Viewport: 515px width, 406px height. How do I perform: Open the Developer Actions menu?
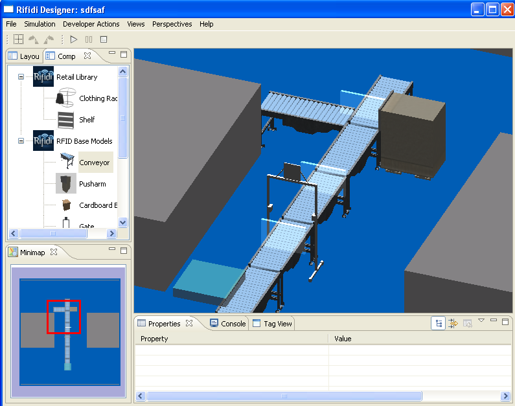point(91,24)
